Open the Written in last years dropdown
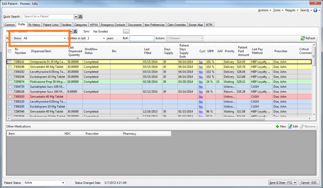Screen dimensions: 323x188 (x=104, y=38)
